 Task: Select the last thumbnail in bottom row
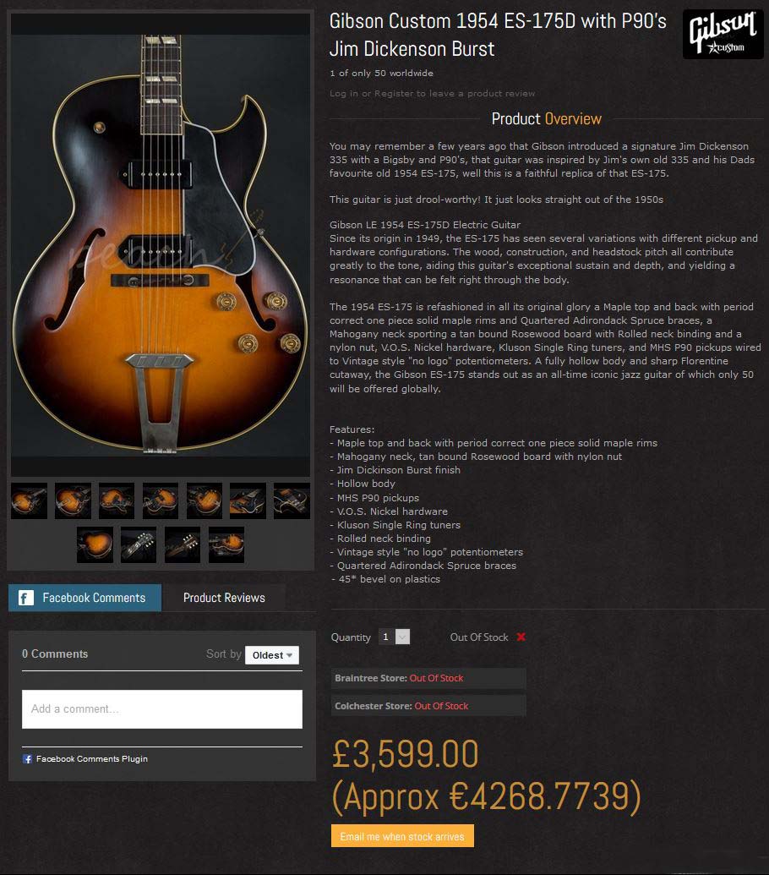click(x=226, y=544)
